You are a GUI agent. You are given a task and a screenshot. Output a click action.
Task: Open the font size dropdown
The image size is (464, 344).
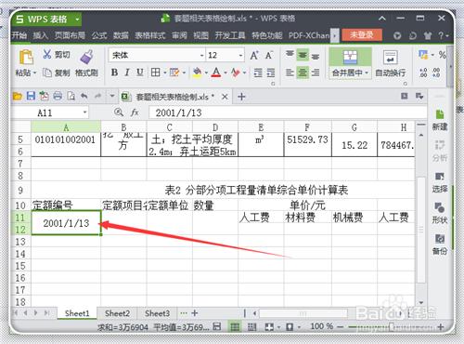[240, 56]
